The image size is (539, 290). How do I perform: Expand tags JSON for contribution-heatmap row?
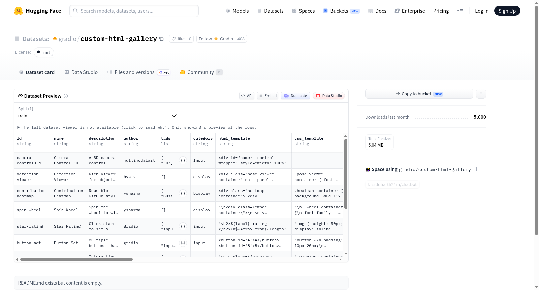point(183,193)
